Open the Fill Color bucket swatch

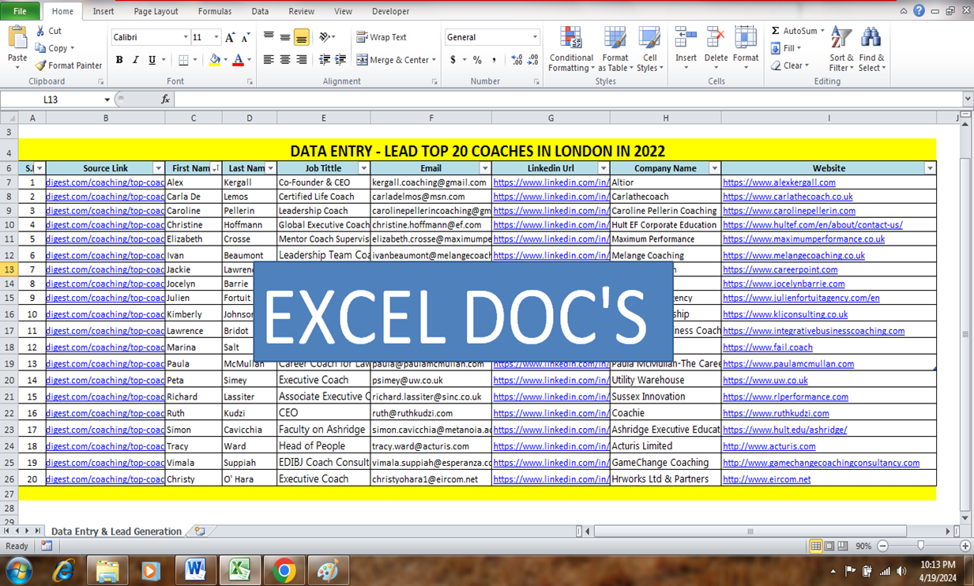coord(214,60)
